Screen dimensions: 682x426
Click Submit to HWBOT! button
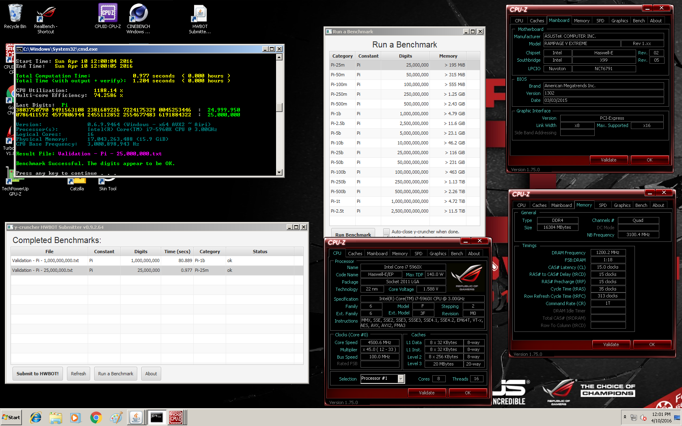tap(37, 374)
